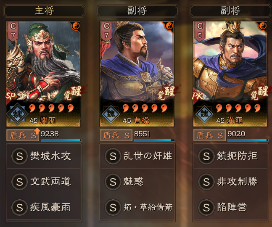Click the 主将 slot header
This screenshot has width=272, height=227.
coord(44,11)
